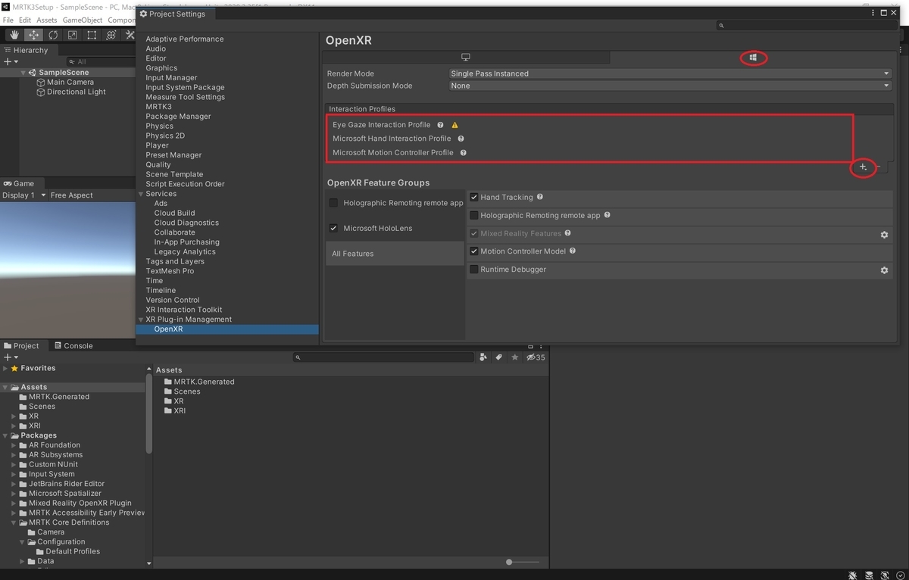Click warning icon beside Eye Gaze Profile

pos(454,125)
